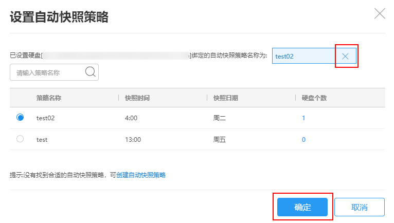Image resolution: width=394 pixels, height=223 pixels.
Task: Click the 快照时间 column header
Action: [x=137, y=98]
